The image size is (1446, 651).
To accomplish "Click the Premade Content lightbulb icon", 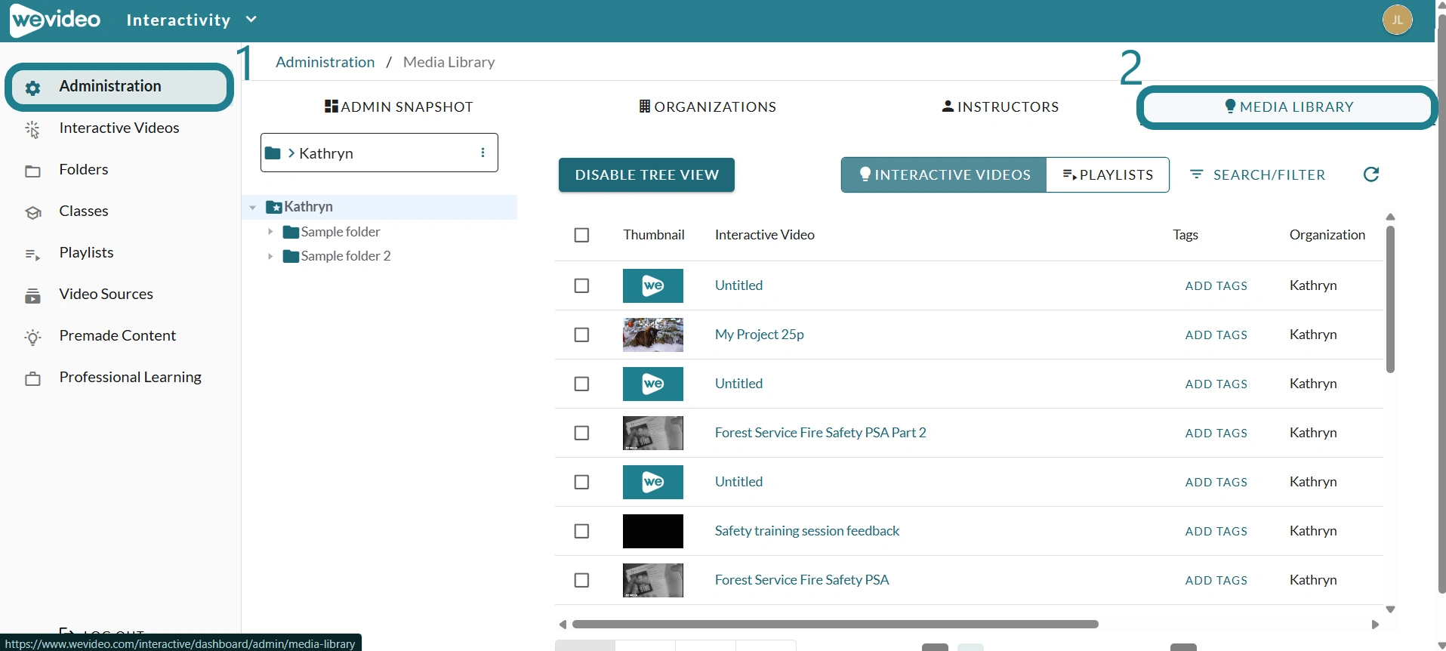I will pos(32,337).
